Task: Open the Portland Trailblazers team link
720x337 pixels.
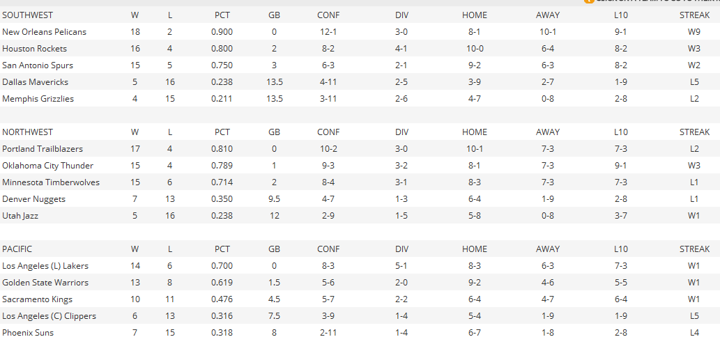Action: tap(43, 149)
